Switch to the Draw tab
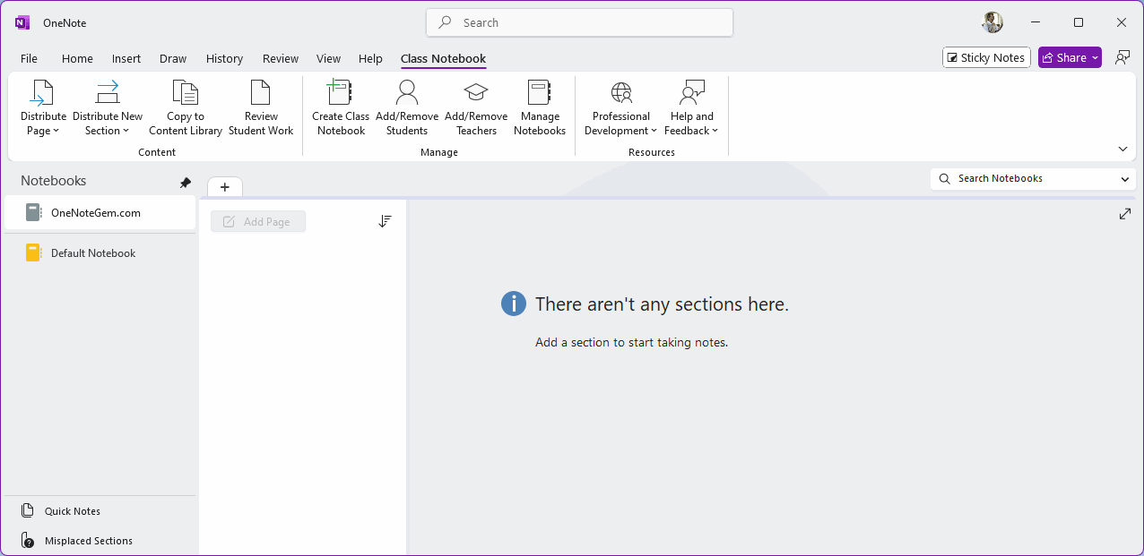Viewport: 1144px width, 556px height. click(x=173, y=58)
